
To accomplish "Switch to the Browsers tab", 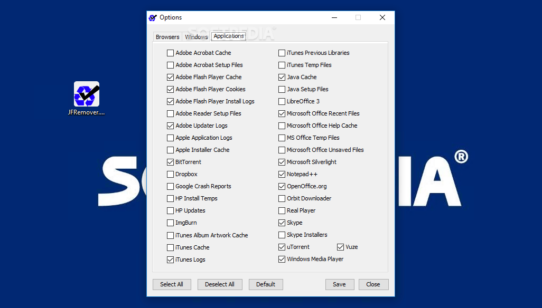I will click(x=167, y=37).
